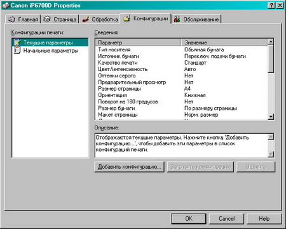Click the Загрузить конфигурацию button
Image resolution: width=286 pixels, height=229 pixels.
pos(200,167)
